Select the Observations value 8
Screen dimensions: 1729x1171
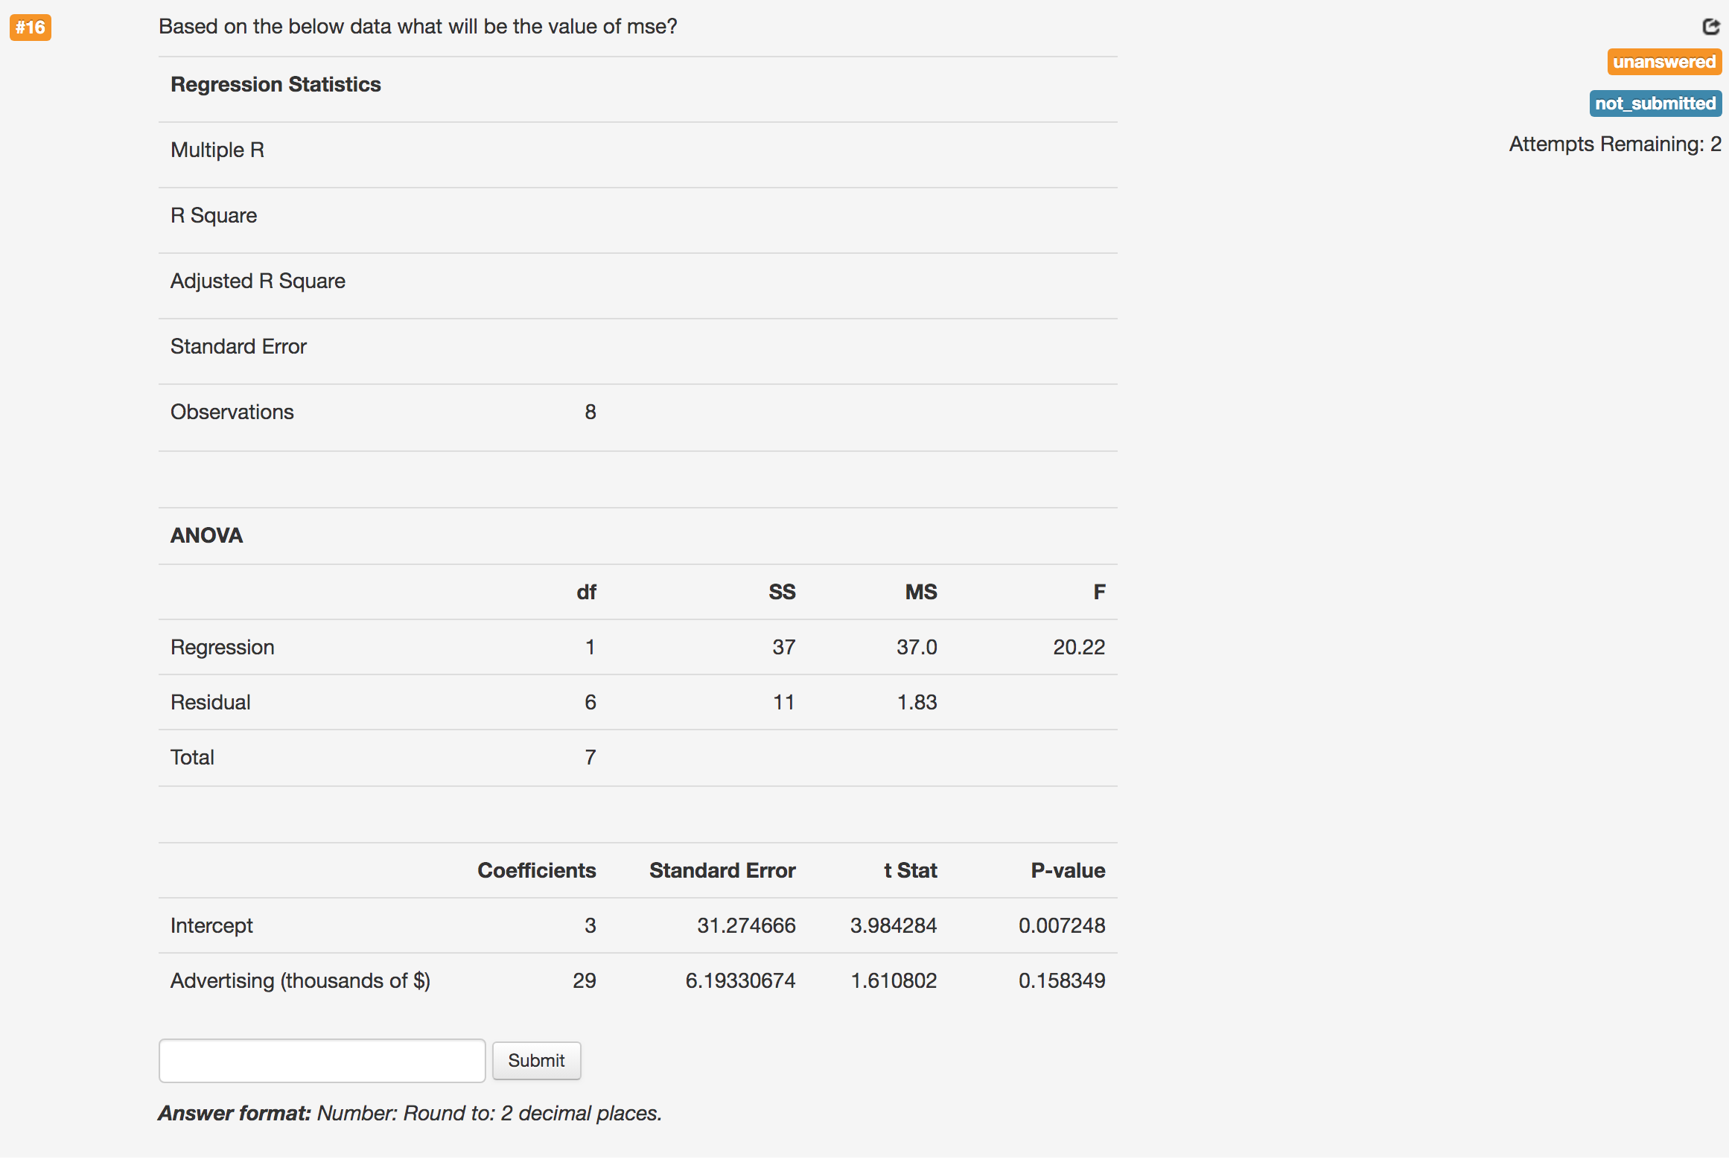pos(590,411)
